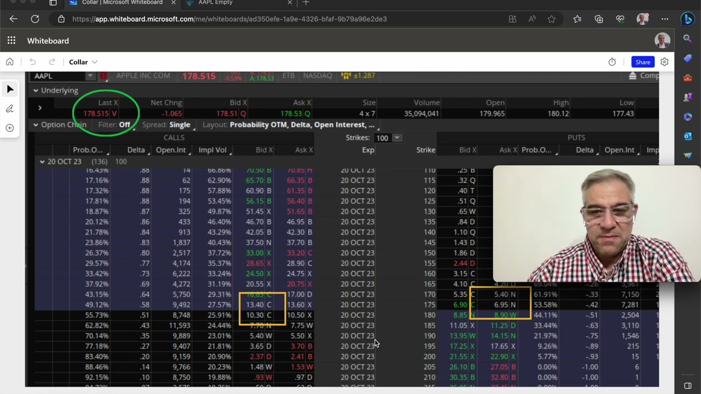
Task: Go back with the browser back arrow
Action: [x=14, y=19]
